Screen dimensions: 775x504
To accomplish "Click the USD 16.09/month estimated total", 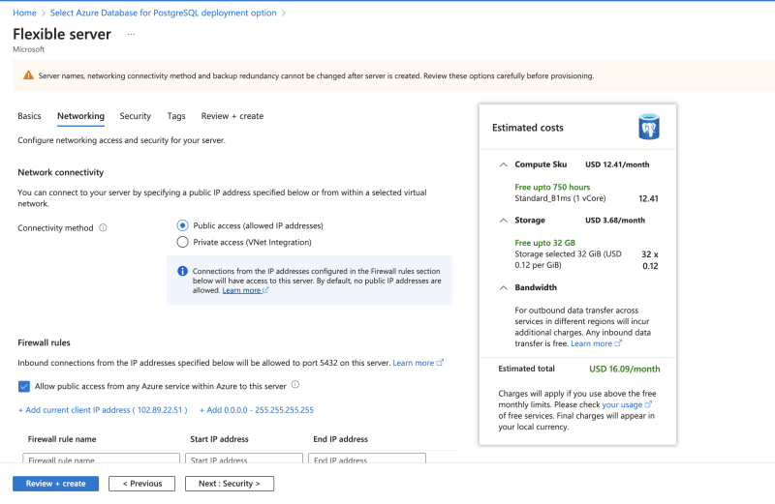I will pos(624,369).
